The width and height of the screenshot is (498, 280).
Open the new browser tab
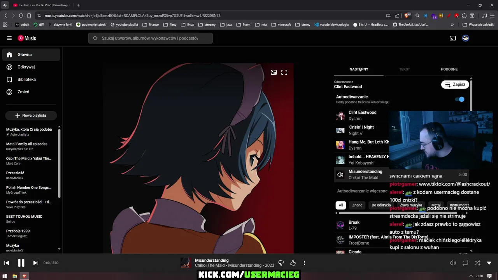coord(78,5)
